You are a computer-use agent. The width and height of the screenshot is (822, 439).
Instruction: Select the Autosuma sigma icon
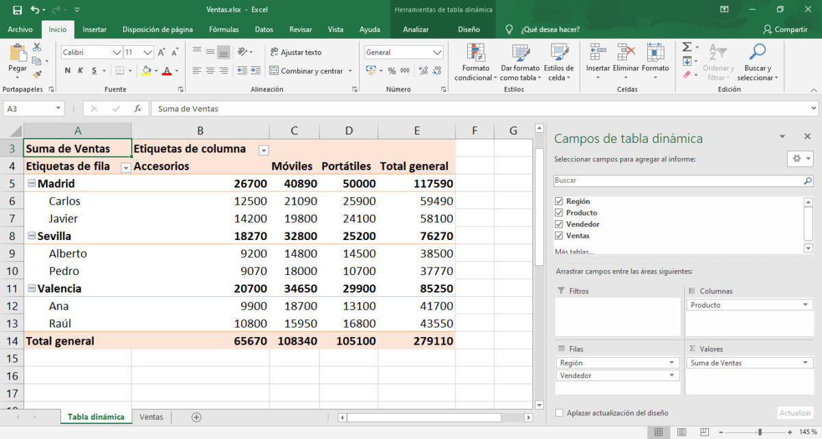click(x=687, y=46)
